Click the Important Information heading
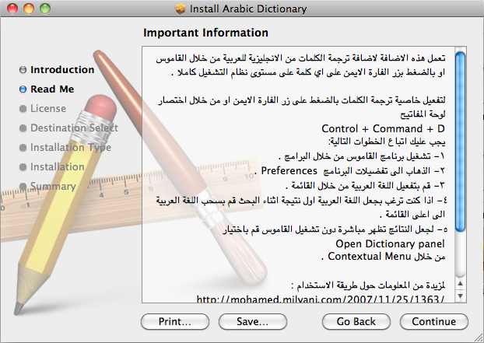Viewport: 484px width, 343px height. click(x=205, y=33)
